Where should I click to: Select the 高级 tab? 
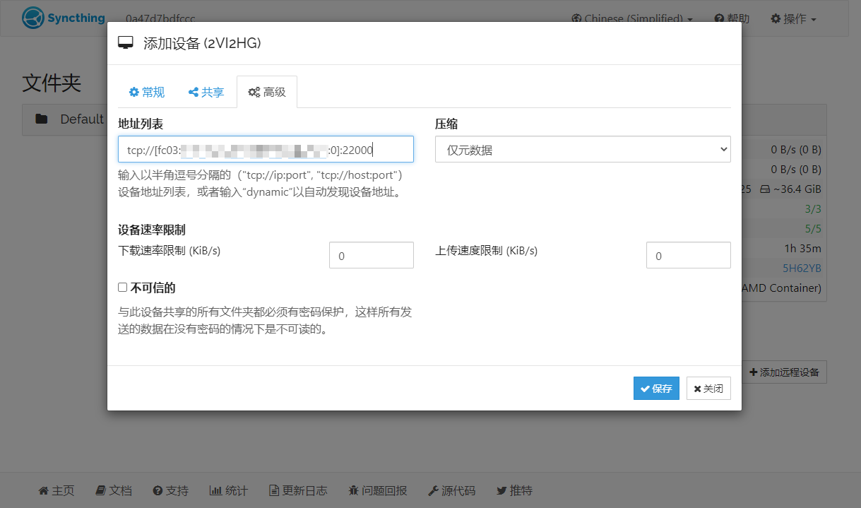click(267, 92)
